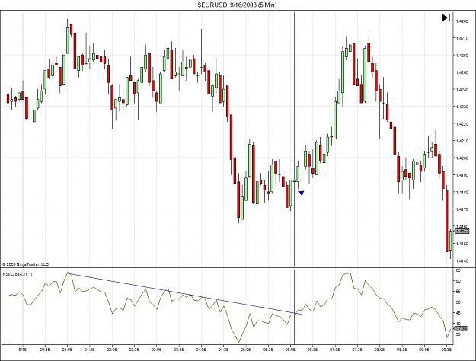Click the 01:05 time axis label

67,350
